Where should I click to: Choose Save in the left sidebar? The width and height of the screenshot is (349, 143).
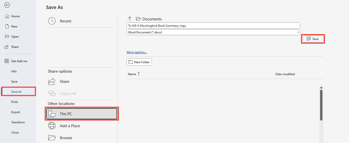click(14, 82)
